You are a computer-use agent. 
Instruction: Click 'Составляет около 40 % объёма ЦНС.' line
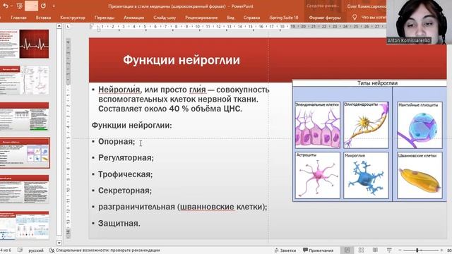[x=170, y=109]
